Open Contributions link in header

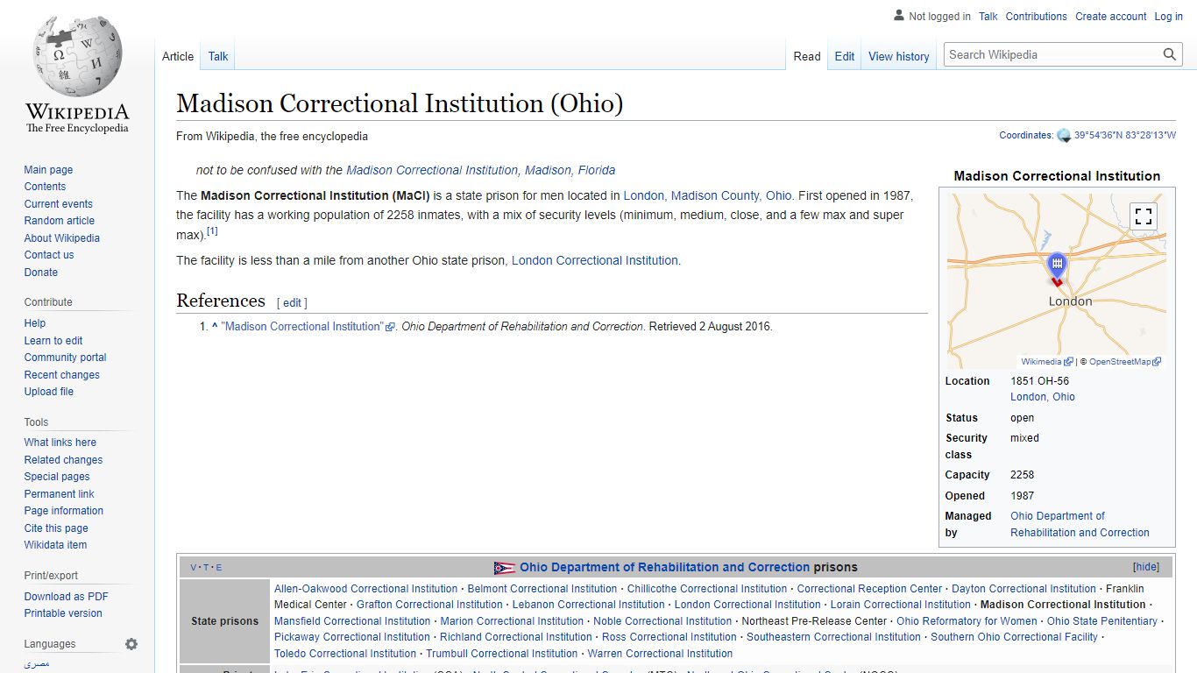click(x=1037, y=17)
